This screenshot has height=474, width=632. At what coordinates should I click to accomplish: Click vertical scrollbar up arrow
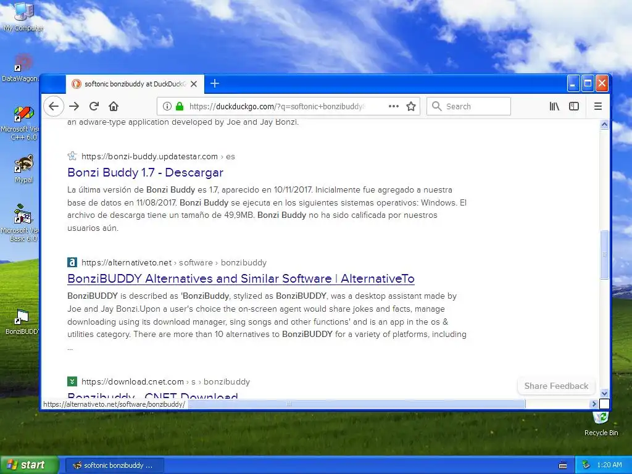pos(604,124)
